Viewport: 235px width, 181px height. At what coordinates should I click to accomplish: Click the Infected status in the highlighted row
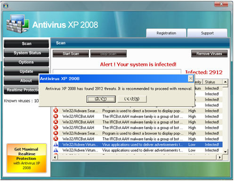(212, 145)
